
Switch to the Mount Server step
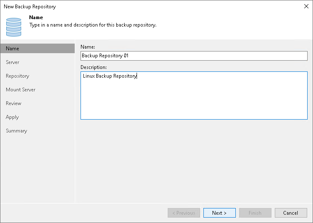click(20, 90)
